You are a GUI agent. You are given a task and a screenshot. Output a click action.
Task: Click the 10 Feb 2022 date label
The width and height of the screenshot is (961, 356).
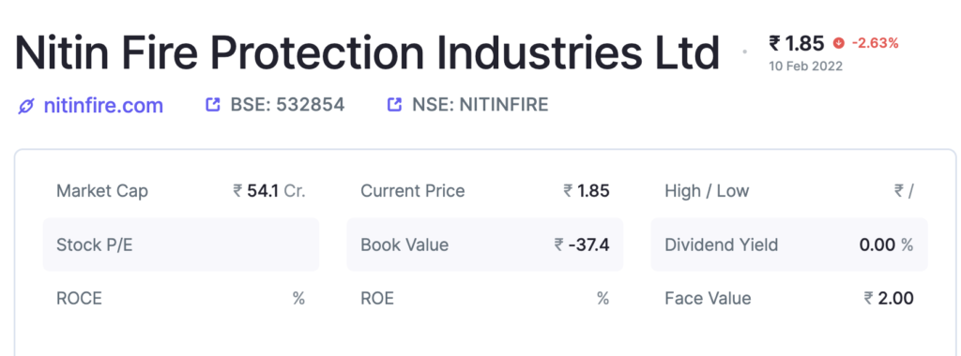point(806,67)
